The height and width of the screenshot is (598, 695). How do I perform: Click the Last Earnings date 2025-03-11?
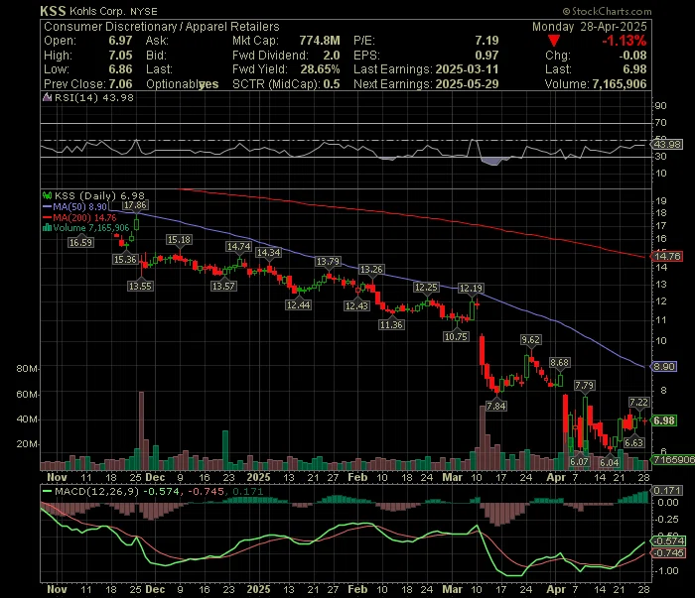(x=468, y=69)
